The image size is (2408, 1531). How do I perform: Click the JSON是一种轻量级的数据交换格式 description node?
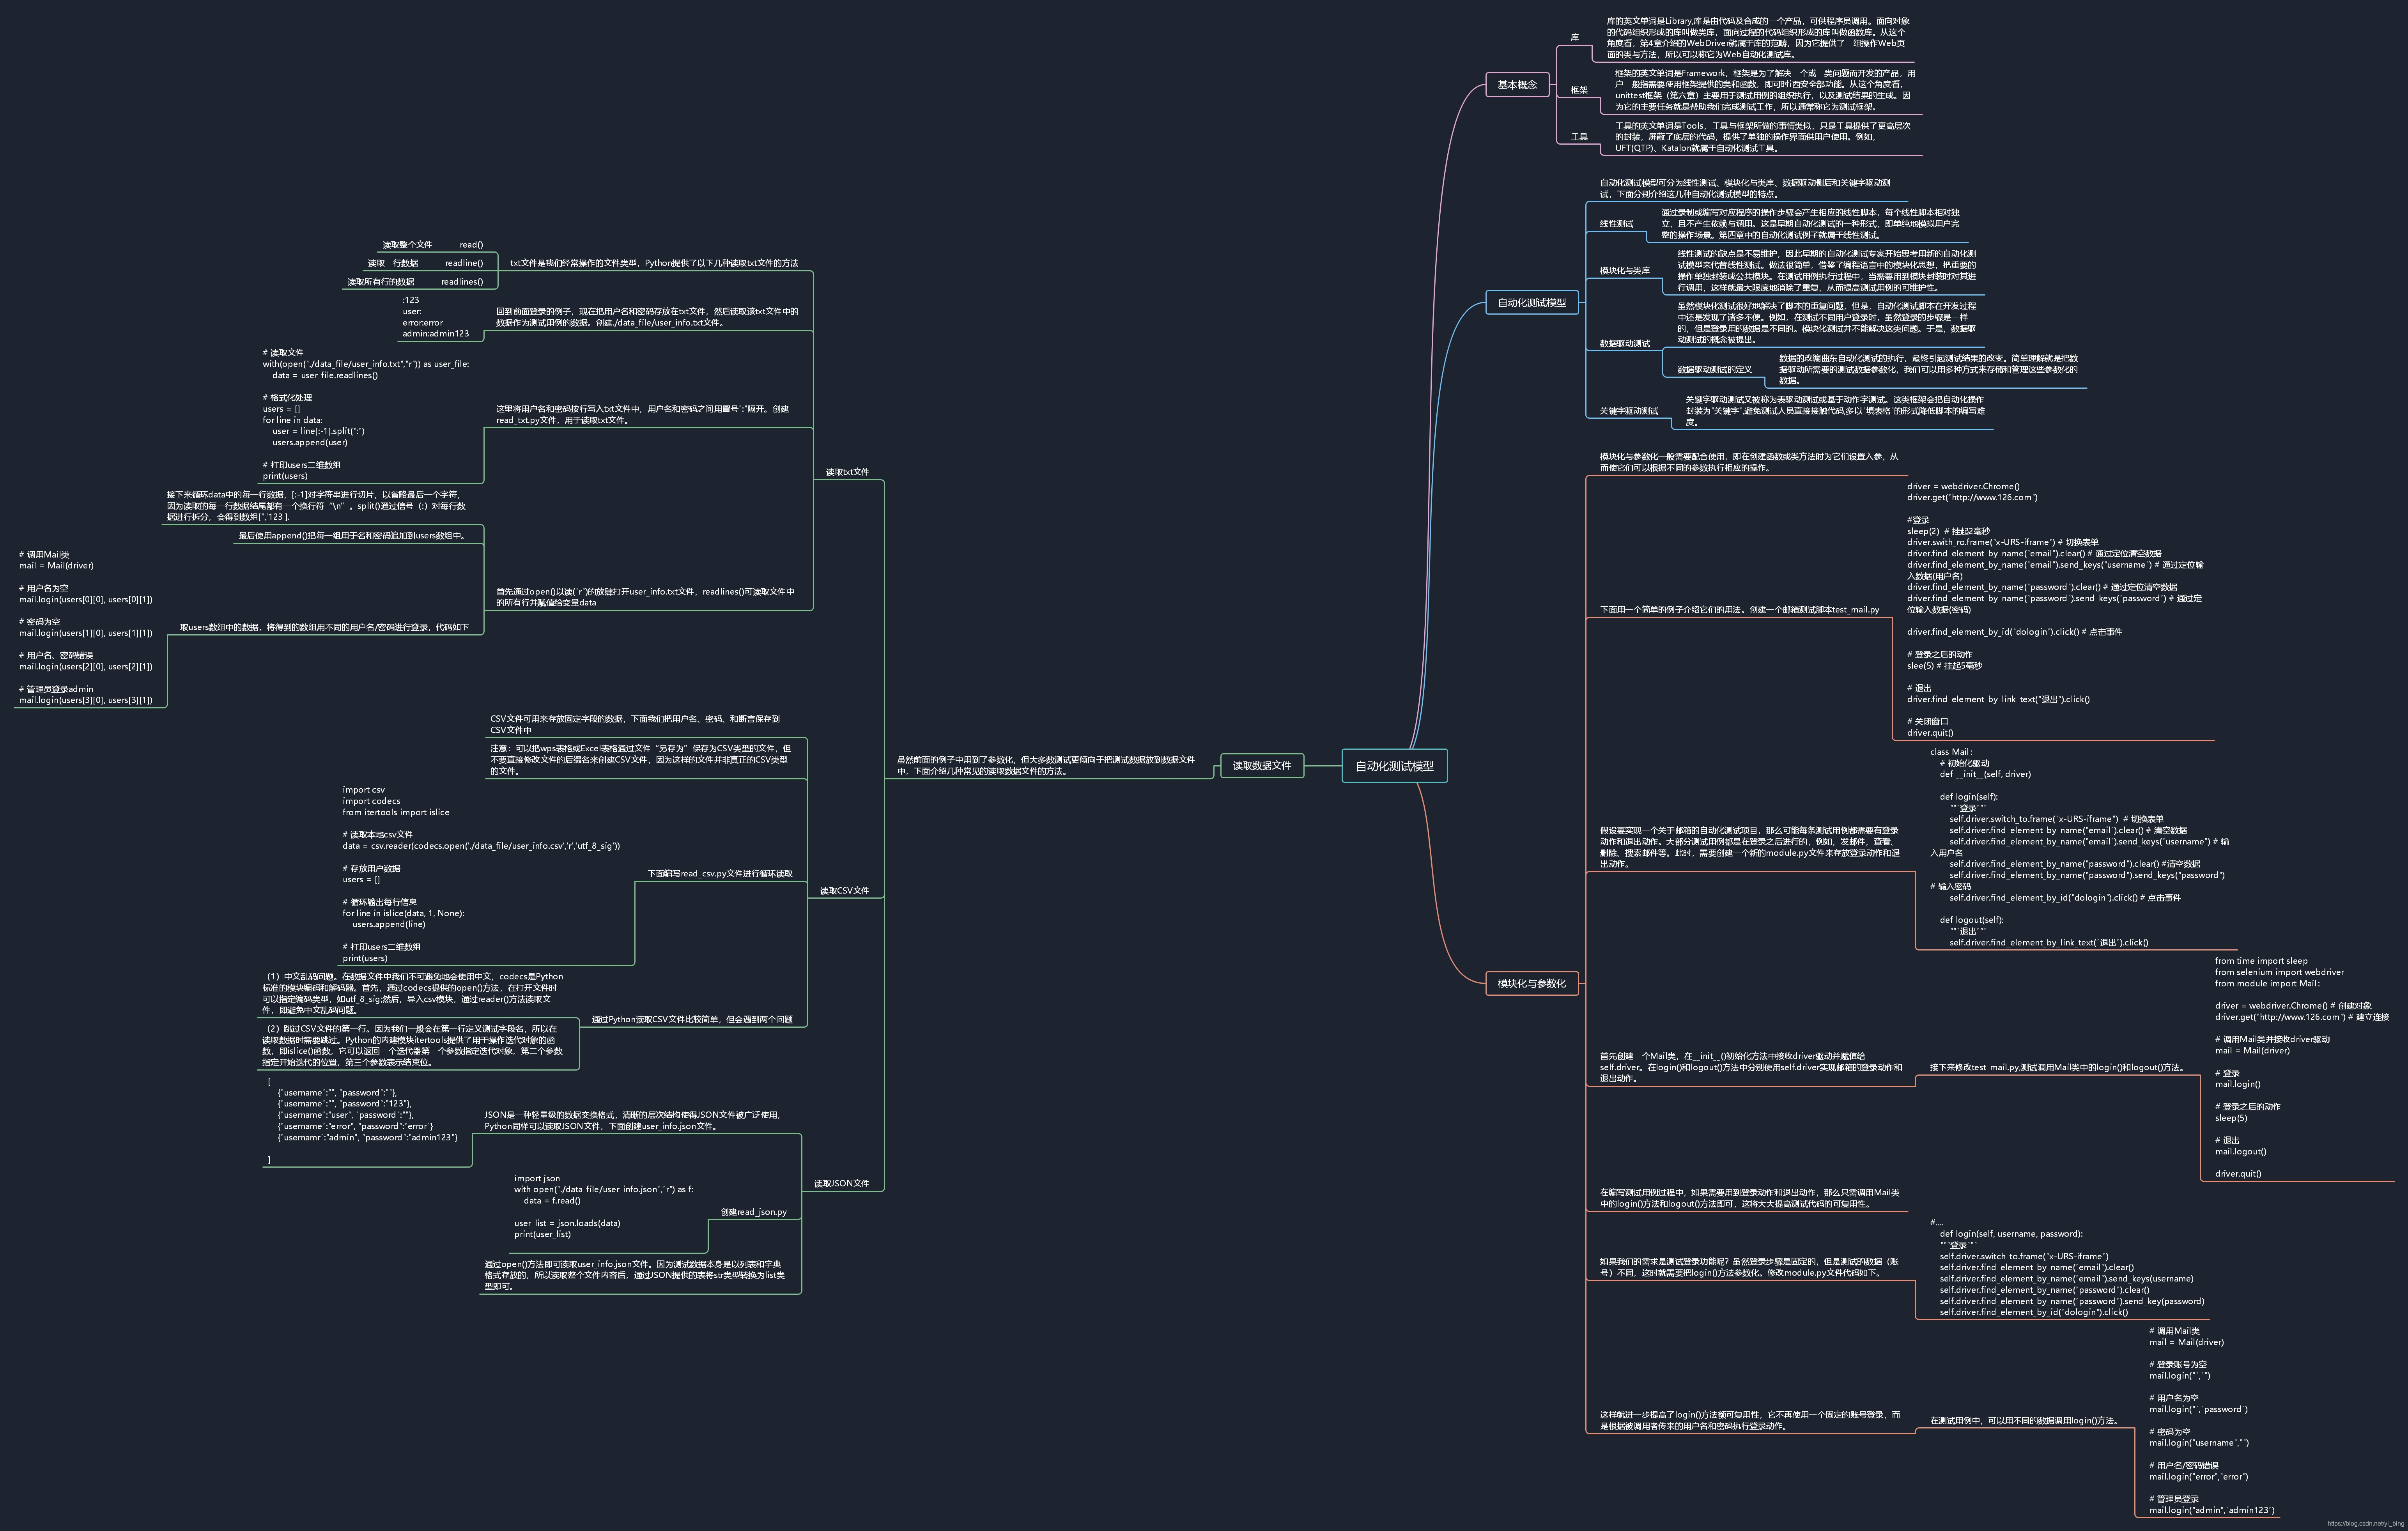click(633, 1121)
